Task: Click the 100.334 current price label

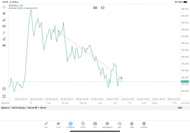Action: [x=185, y=82]
